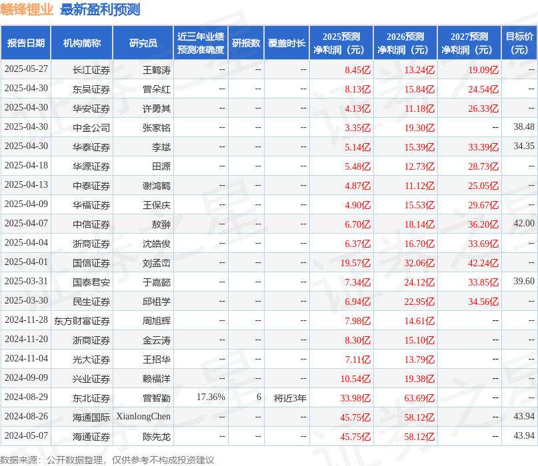The width and height of the screenshot is (538, 466).
Task: Select analyst 谢鸿鹤
Action: pyautogui.click(x=157, y=186)
